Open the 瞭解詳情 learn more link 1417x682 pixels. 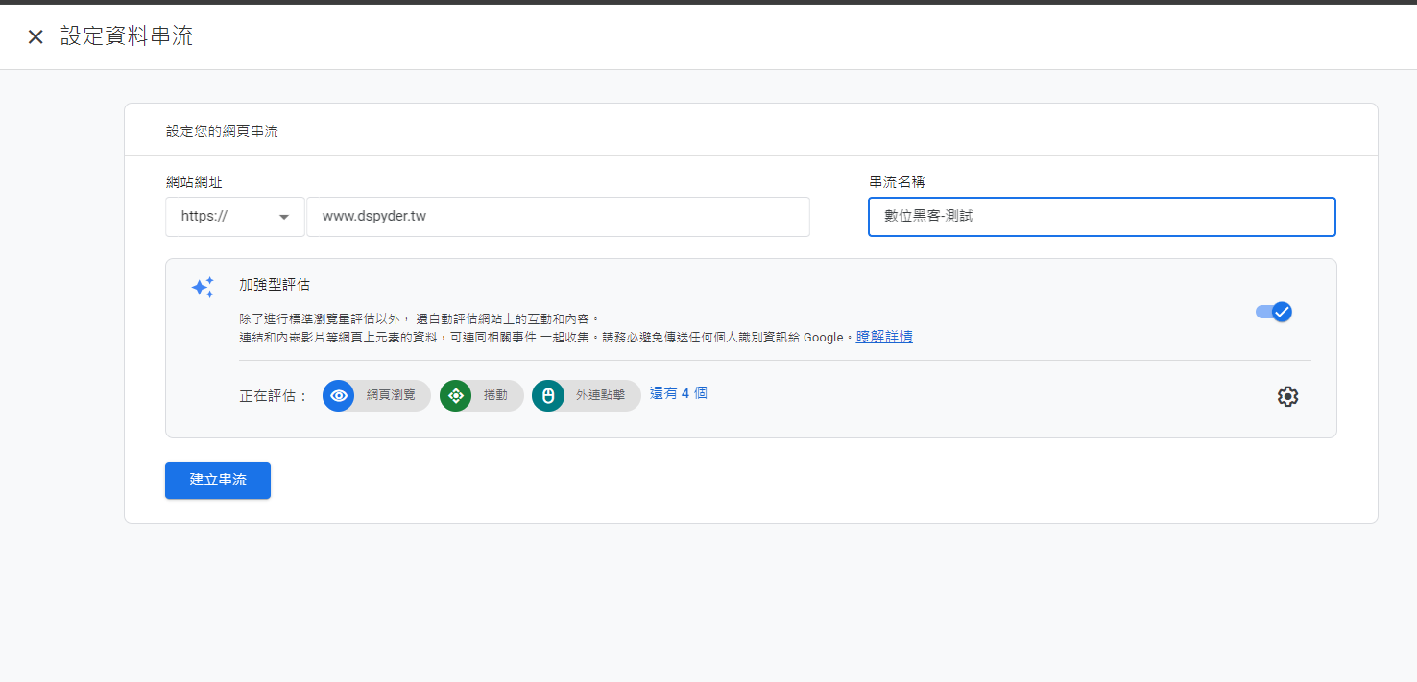click(884, 337)
